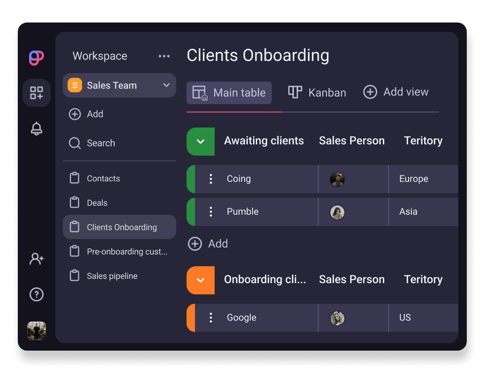
Task: Collapse the Onboarding clients group chevron
Action: pos(200,280)
